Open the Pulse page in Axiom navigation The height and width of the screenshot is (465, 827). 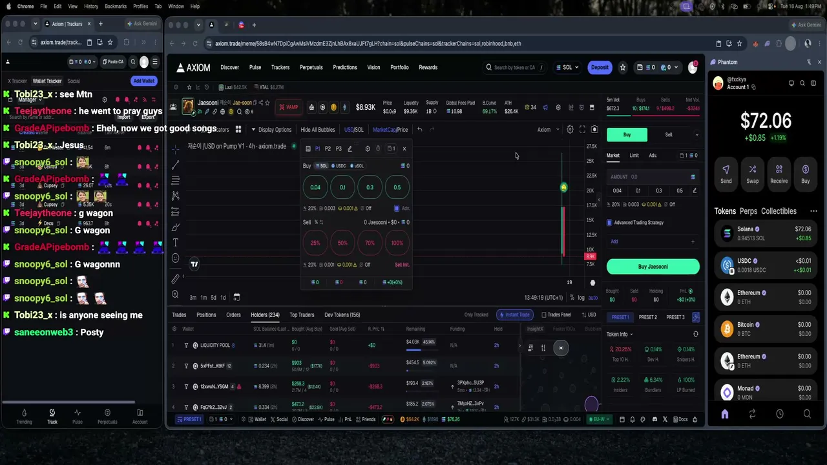[255, 67]
